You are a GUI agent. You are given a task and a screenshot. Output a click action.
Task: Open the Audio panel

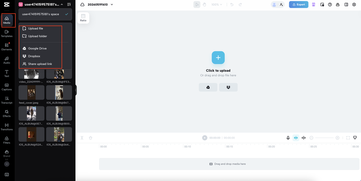[x=7, y=60]
